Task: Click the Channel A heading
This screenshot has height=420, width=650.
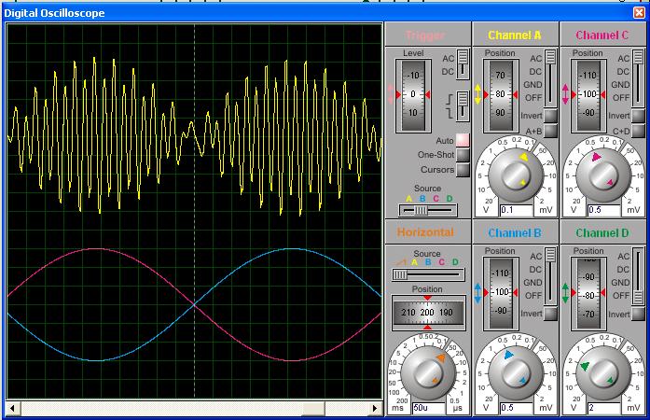Action: coord(515,35)
